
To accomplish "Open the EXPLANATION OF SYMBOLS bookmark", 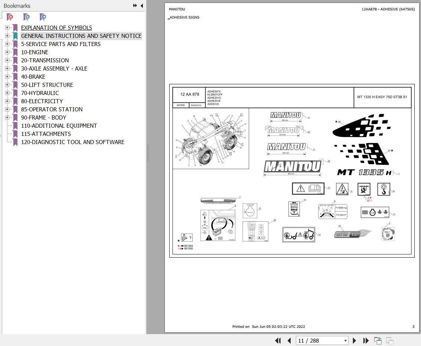I will tap(56, 27).
